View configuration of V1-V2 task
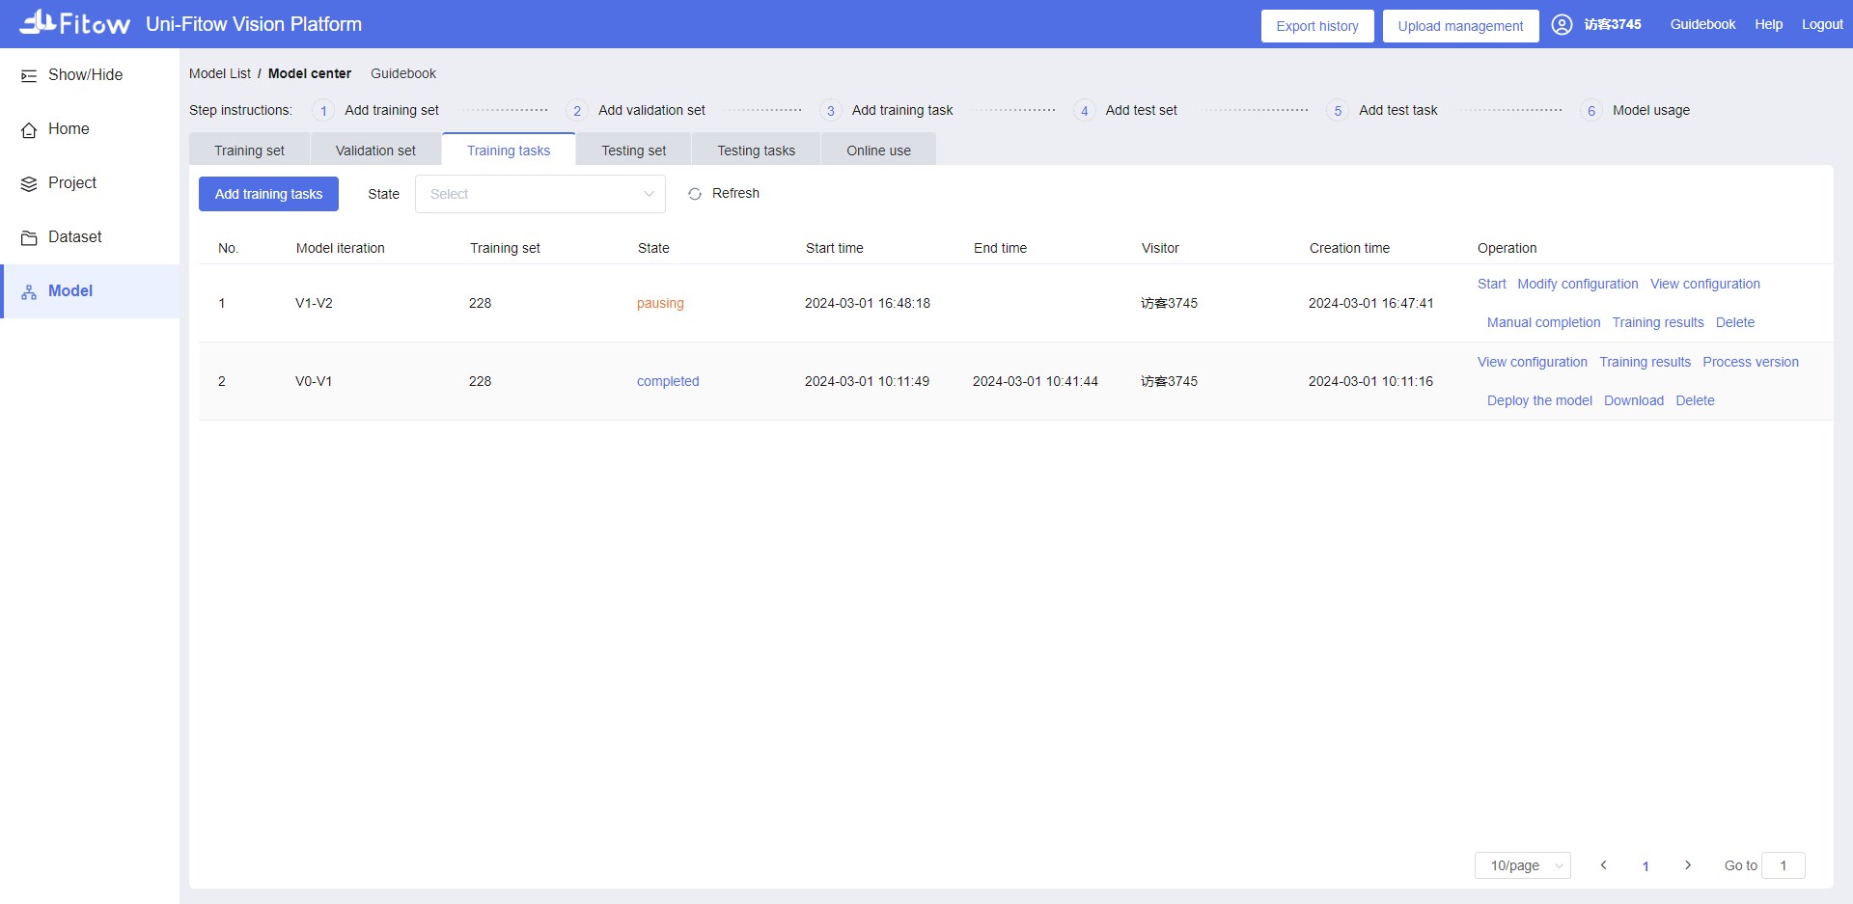 tap(1705, 284)
